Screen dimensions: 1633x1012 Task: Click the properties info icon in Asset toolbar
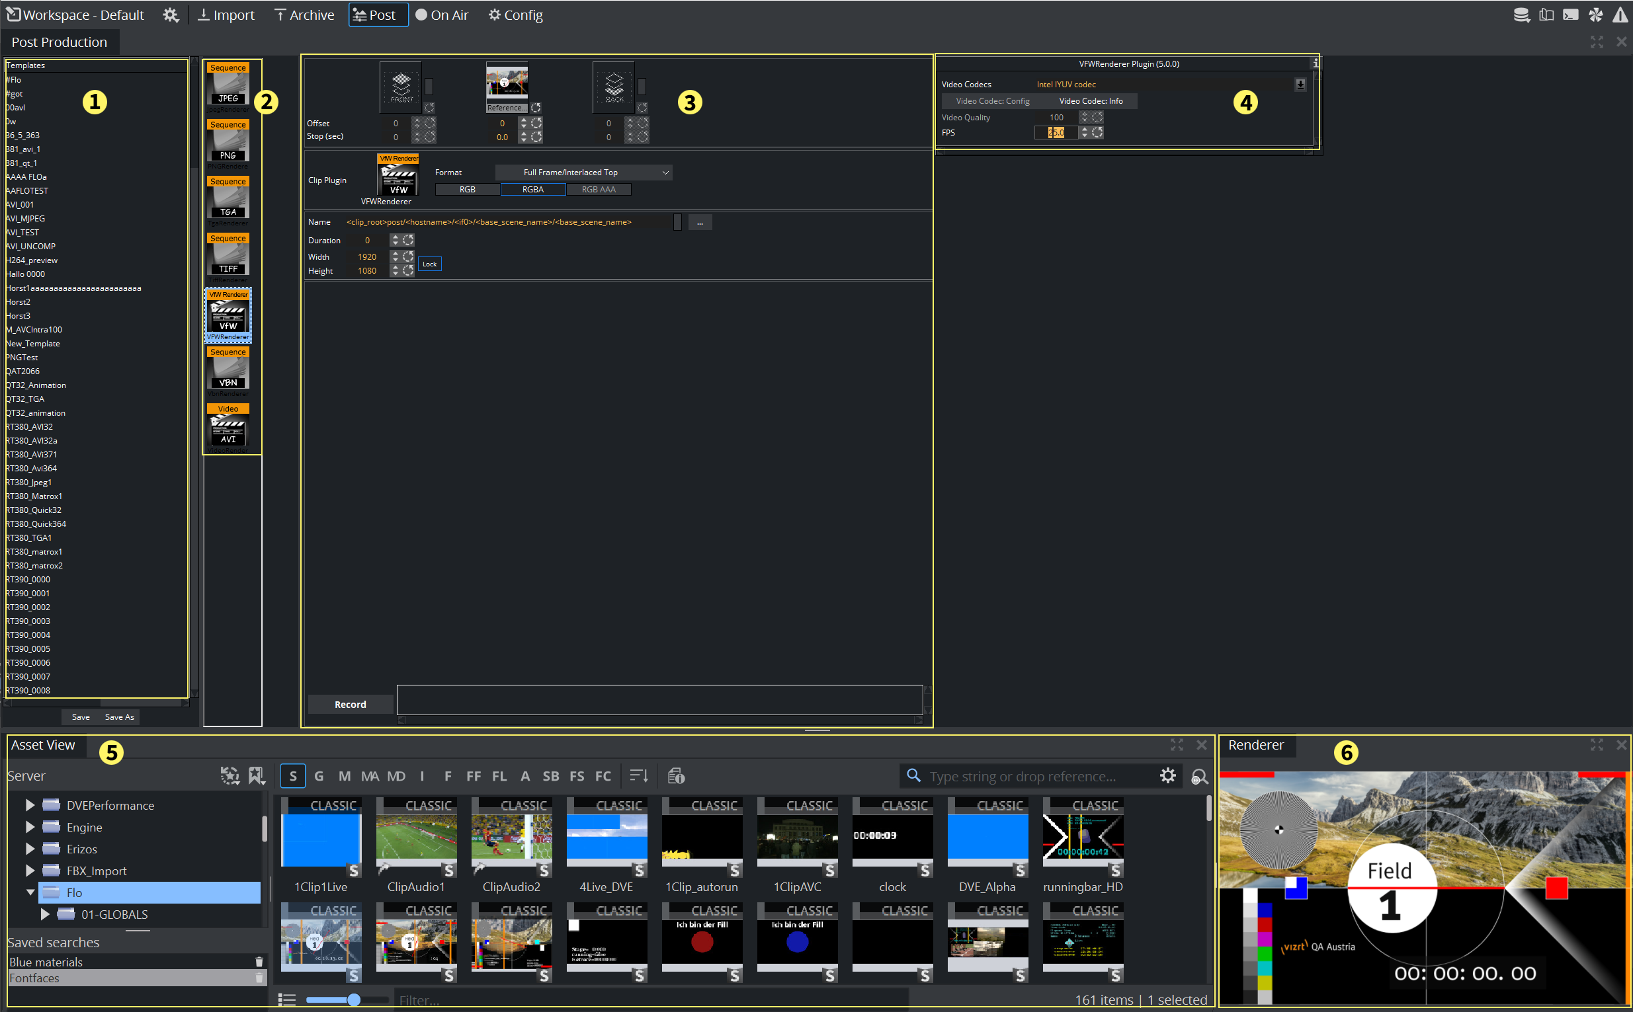(676, 776)
